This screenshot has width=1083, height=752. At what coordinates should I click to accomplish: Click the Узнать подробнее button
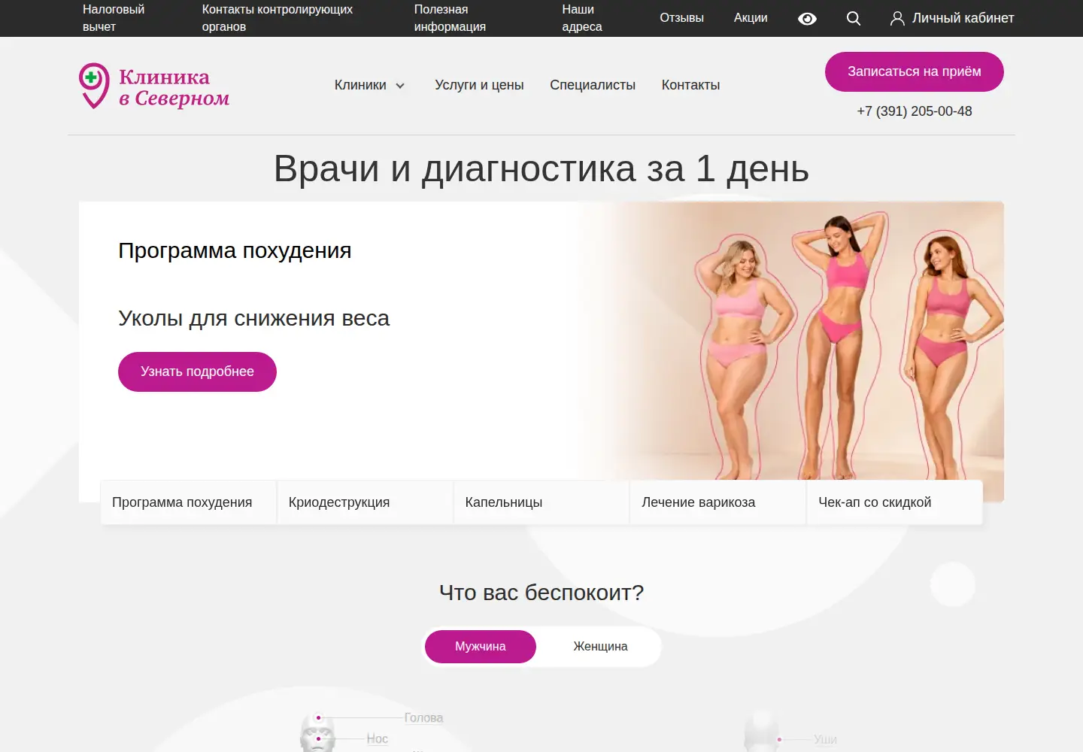click(x=197, y=371)
